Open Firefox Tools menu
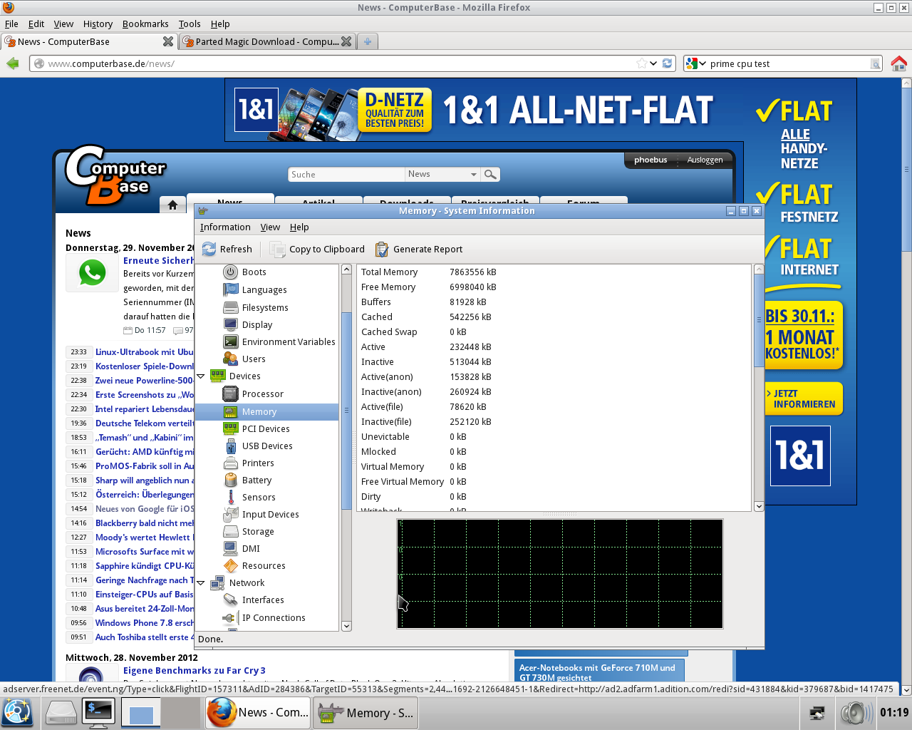Screen dimensions: 912x730 pyautogui.click(x=190, y=24)
